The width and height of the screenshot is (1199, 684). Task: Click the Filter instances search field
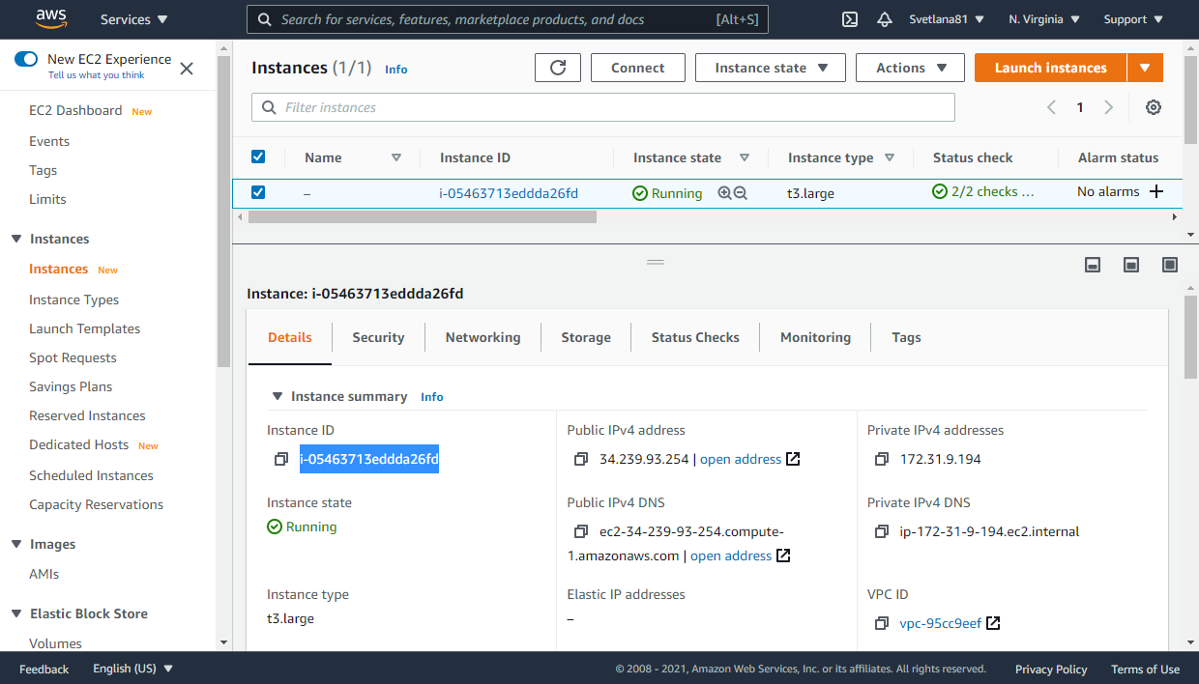point(603,107)
